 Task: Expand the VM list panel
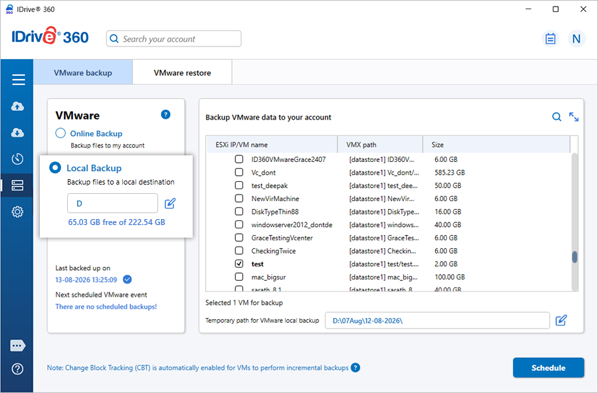point(573,117)
